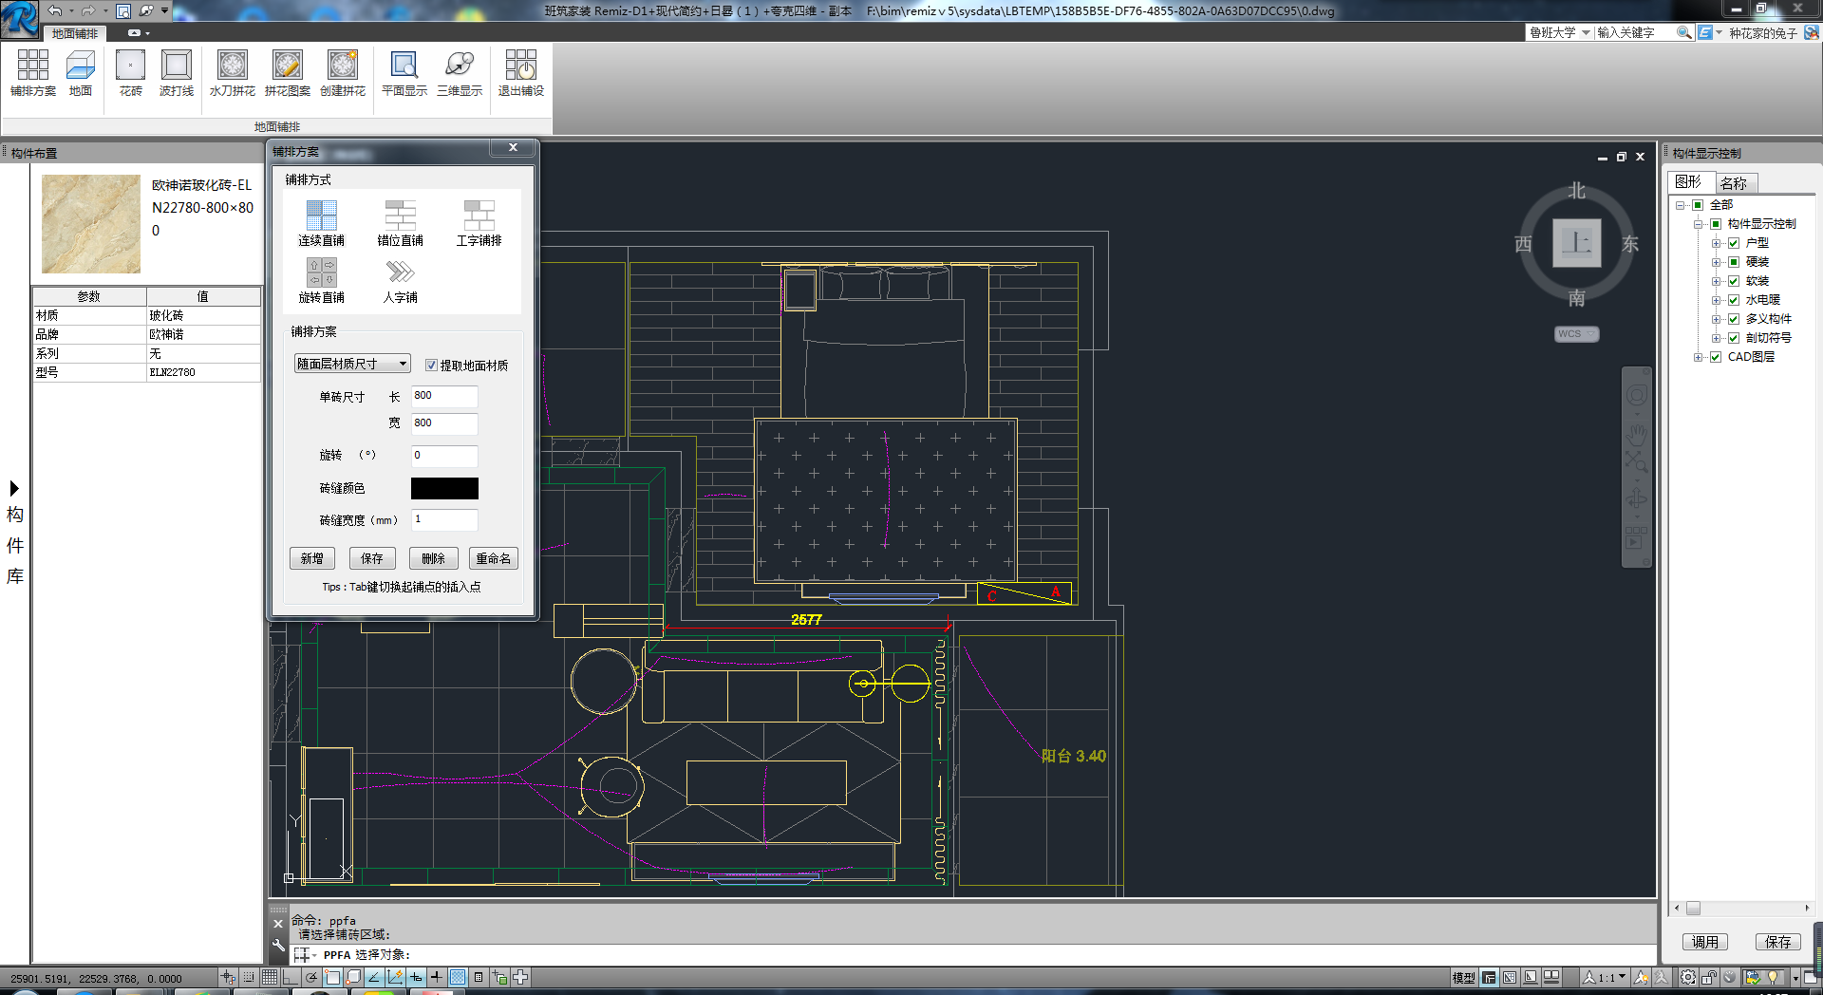Select 连续直铺 continuous straight layout

pos(322,224)
